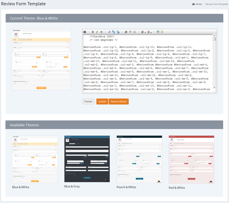Select the Blue & White theme thumbnail

(x=35, y=159)
